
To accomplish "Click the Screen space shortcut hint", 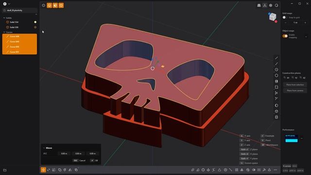I will [x=249, y=163].
